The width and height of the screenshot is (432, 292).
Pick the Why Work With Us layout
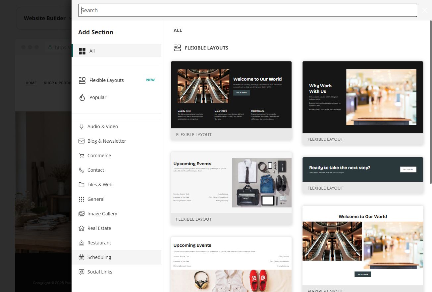363,103
